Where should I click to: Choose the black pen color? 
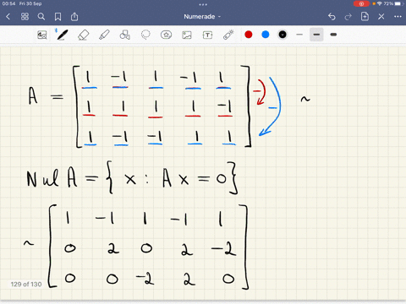point(283,35)
